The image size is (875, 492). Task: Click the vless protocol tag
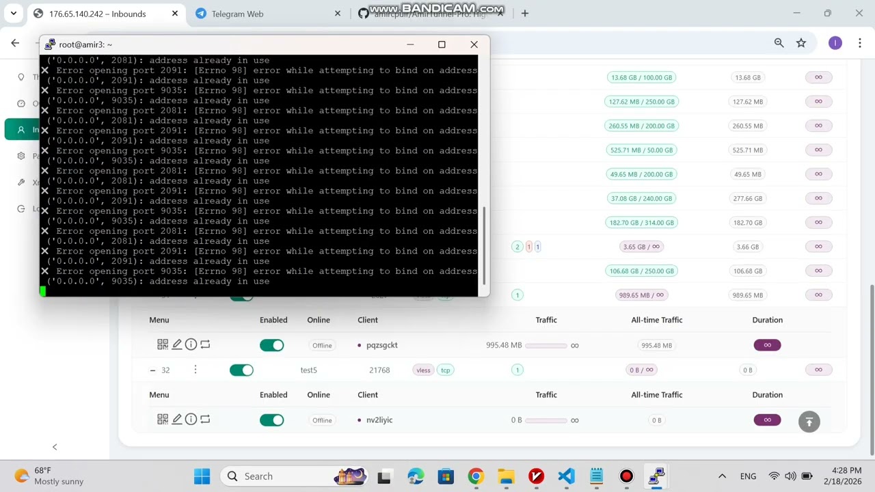pos(423,370)
